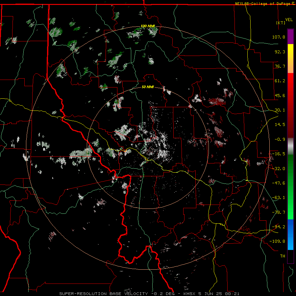This screenshot has height=296, width=296.
Task: Click the SUPER-RESOLUTION BASE VELOCITY caption text
Action: [104, 294]
